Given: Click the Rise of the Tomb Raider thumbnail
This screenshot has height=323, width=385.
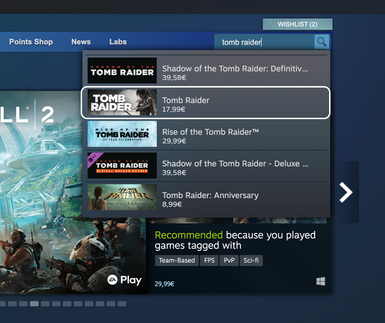Looking at the screenshot, I should pyautogui.click(x=122, y=134).
